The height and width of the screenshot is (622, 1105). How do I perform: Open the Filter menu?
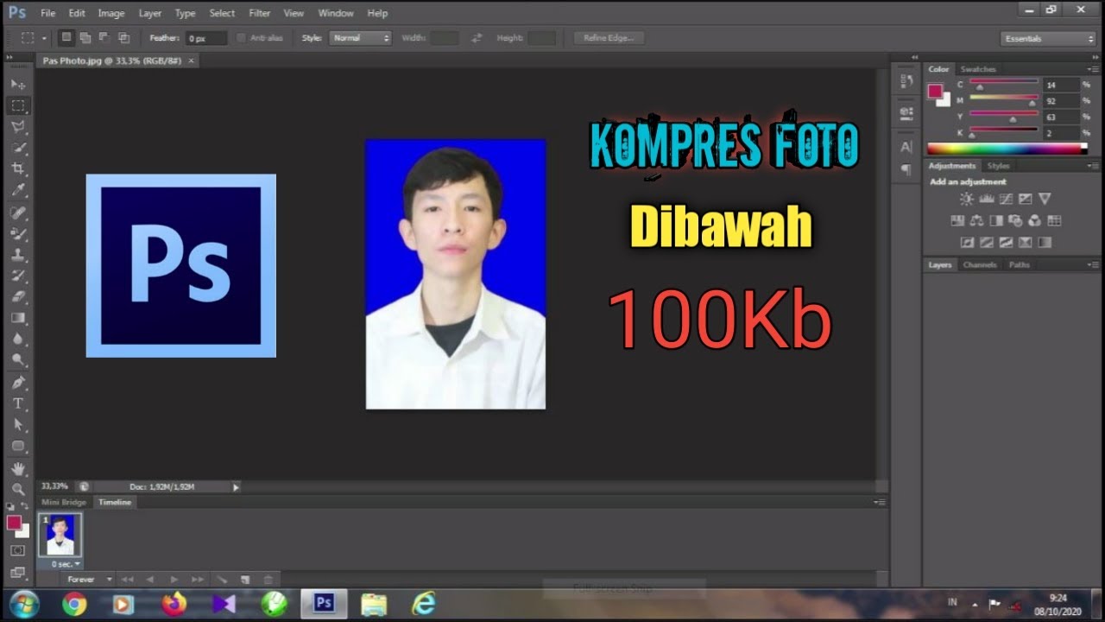pyautogui.click(x=259, y=13)
